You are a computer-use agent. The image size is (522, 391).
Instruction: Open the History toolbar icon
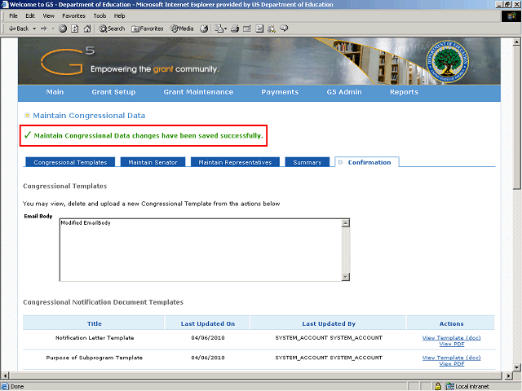click(204, 29)
